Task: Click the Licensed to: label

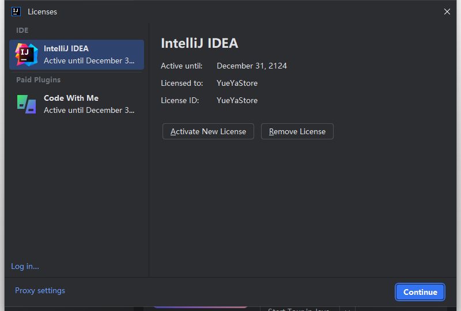Action: tap(182, 83)
